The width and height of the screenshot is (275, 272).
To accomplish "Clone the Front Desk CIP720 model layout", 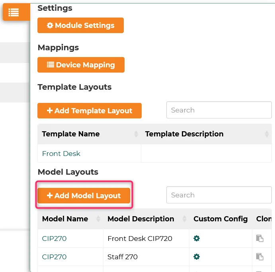I will [260, 238].
